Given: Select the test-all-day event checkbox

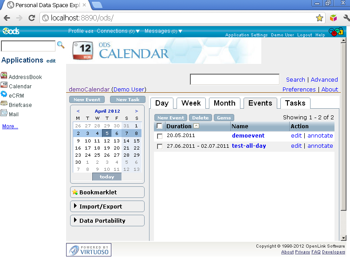Looking at the screenshot, I should coord(160,146).
